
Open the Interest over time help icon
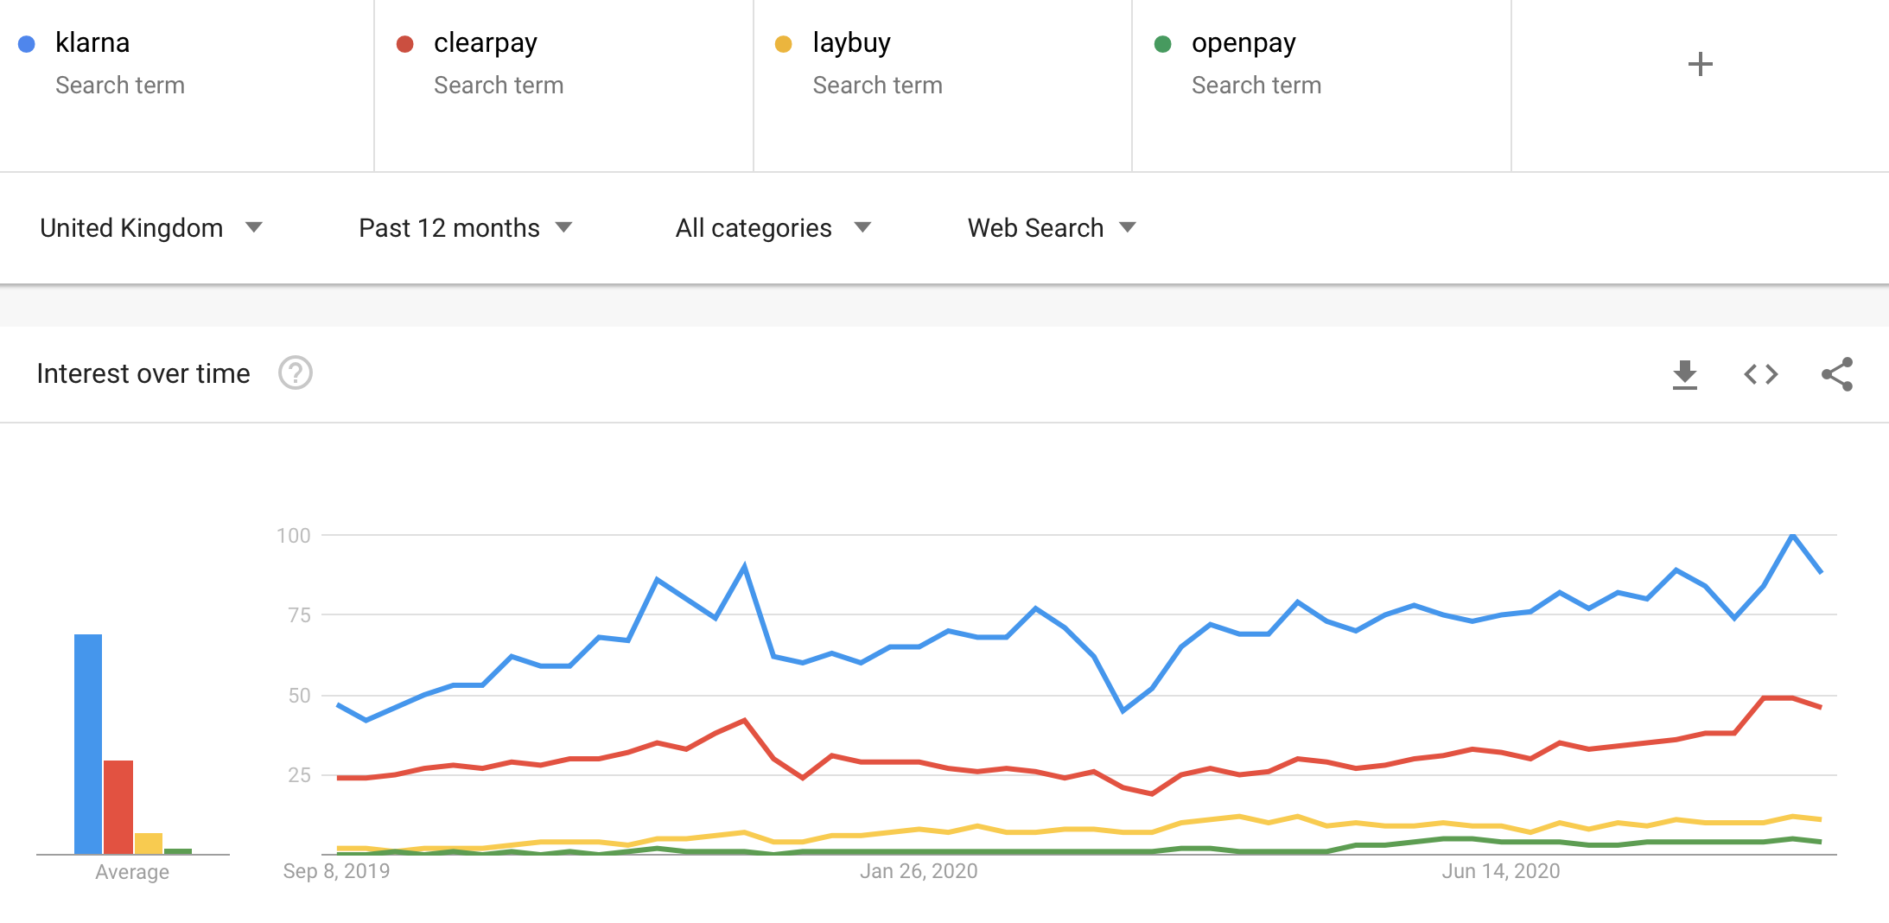(x=295, y=373)
